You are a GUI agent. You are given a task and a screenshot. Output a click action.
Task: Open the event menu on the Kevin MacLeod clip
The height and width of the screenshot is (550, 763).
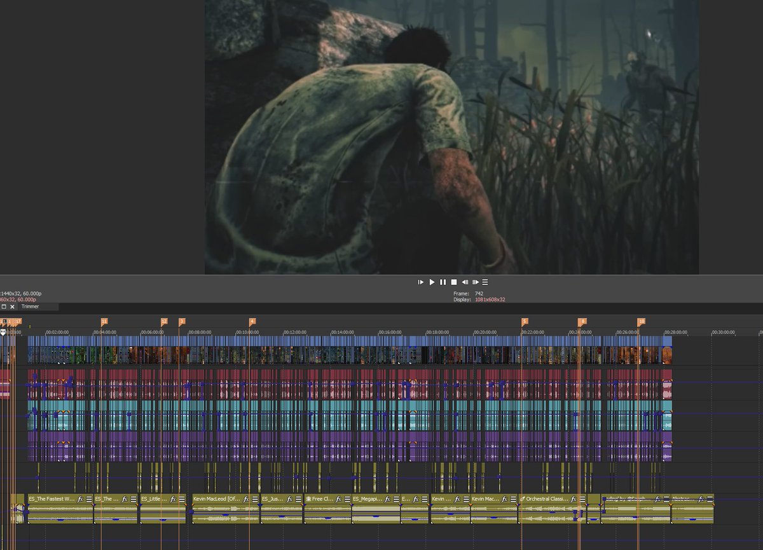[254, 498]
